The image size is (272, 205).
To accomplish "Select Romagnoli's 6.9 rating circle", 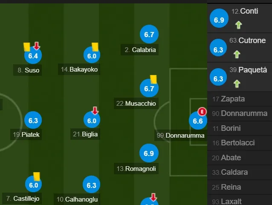I will [149, 153].
